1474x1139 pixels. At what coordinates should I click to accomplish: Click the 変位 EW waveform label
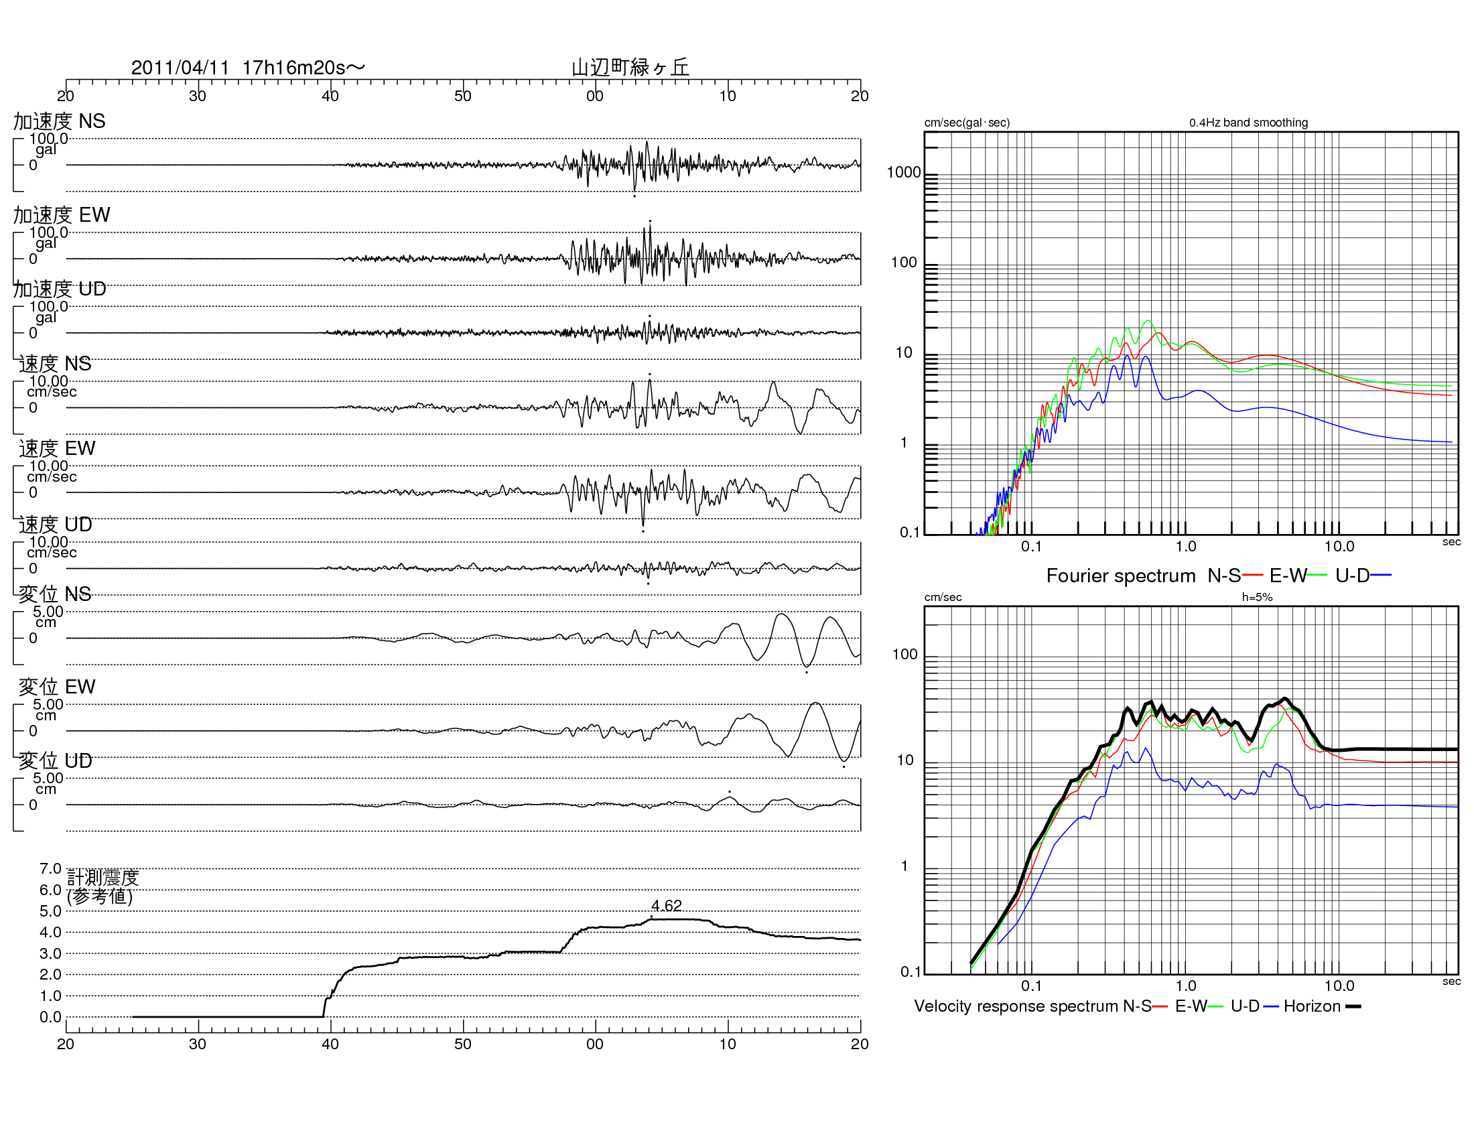[57, 686]
